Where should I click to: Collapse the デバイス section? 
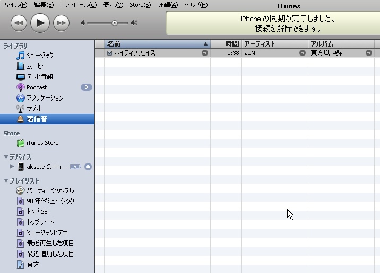coord(6,157)
